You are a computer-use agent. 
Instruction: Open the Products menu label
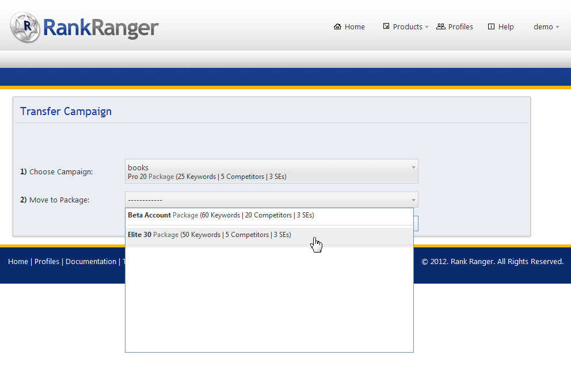[408, 26]
